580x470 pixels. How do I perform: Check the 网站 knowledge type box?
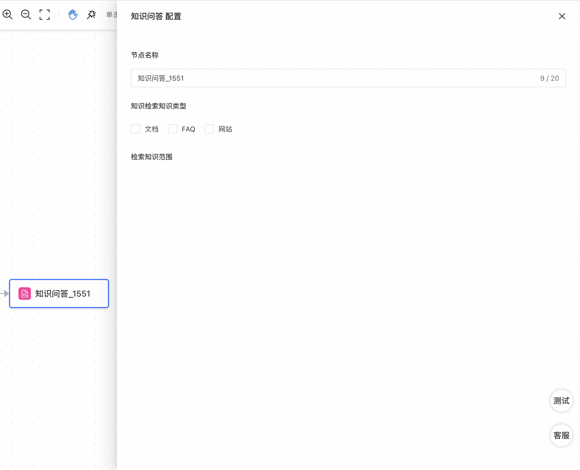click(x=209, y=129)
